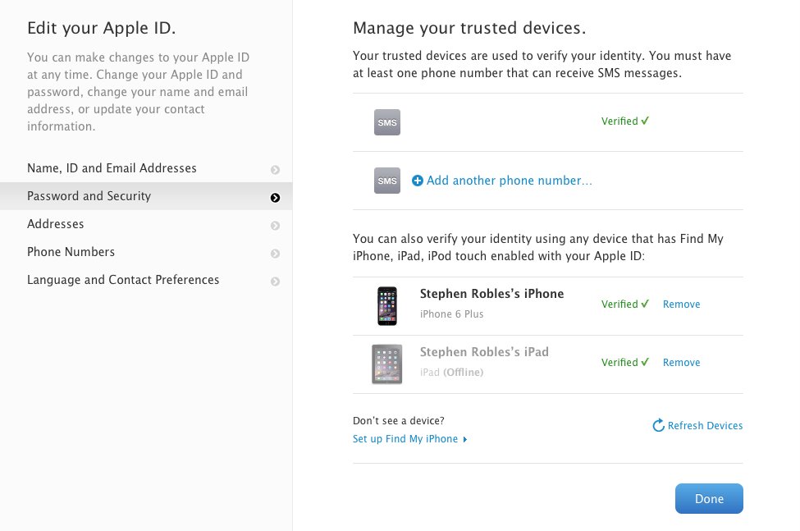The height and width of the screenshot is (531, 800).
Task: Click the circular refresh arrow icon
Action: click(659, 425)
